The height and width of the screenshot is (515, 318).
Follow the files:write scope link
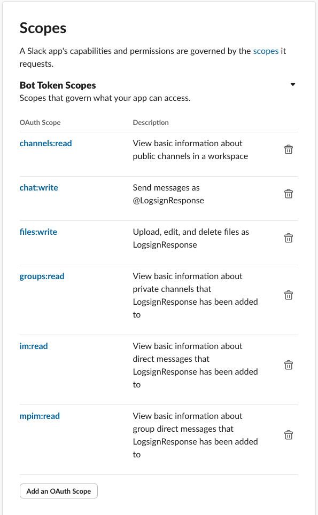click(38, 232)
